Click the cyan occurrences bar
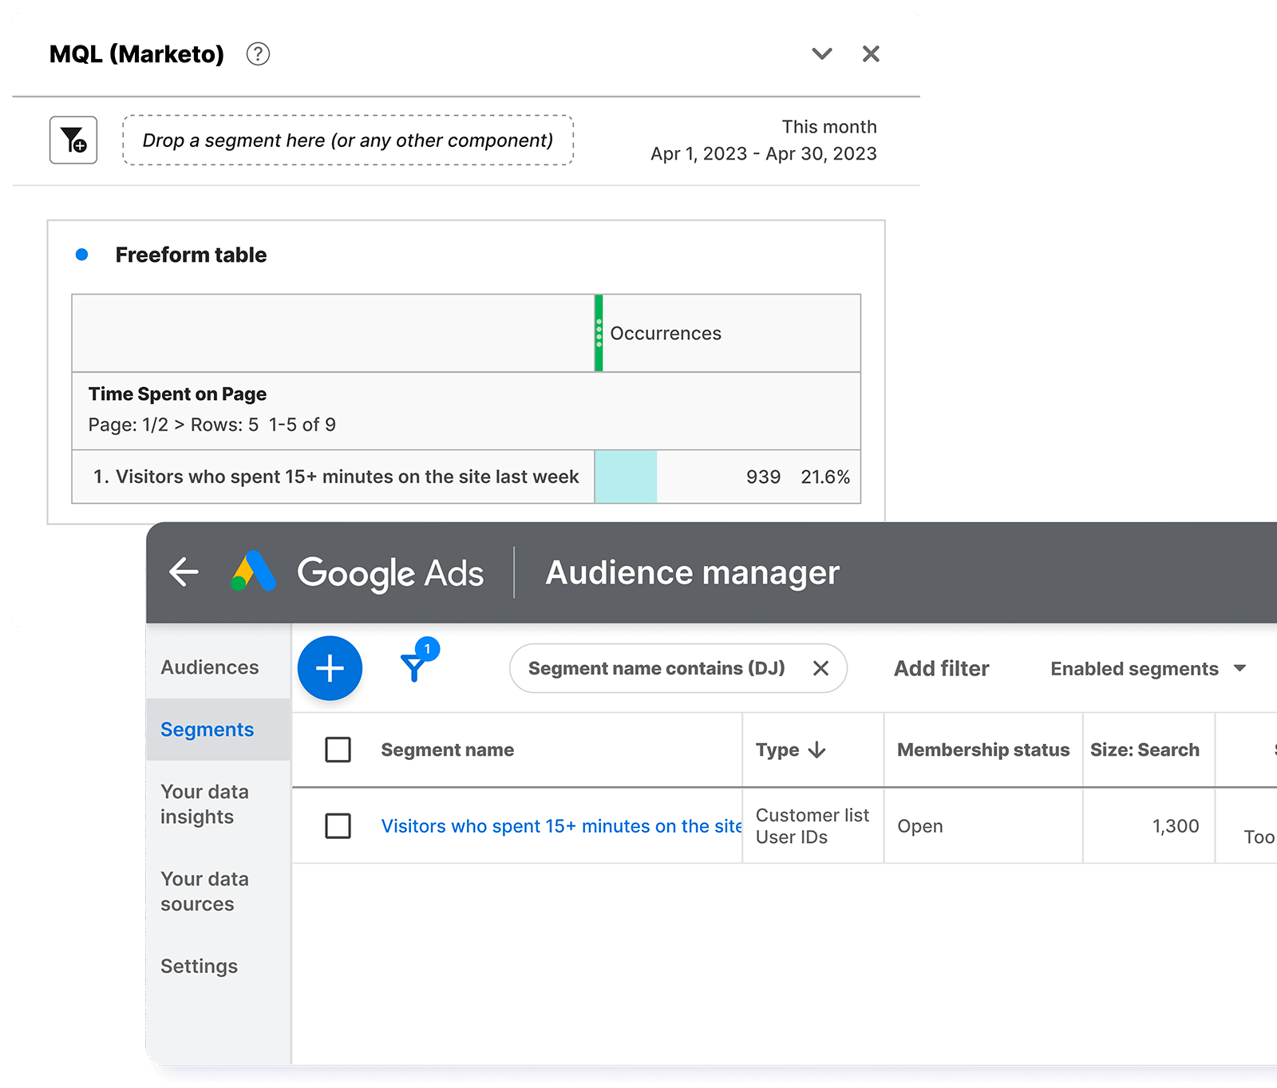 [x=626, y=477]
